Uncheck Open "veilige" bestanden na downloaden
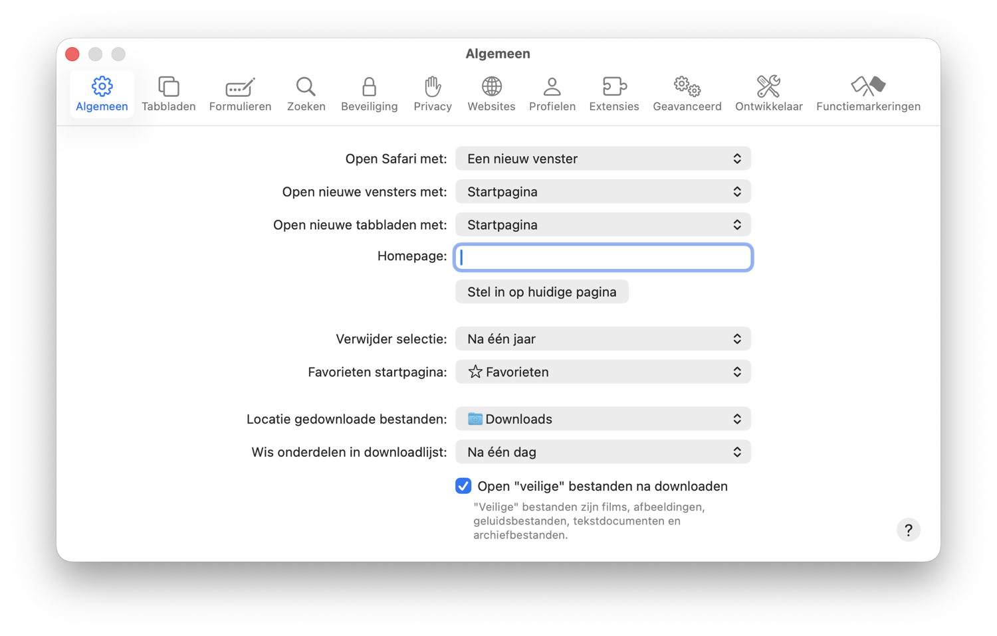The image size is (997, 636). pos(463,486)
